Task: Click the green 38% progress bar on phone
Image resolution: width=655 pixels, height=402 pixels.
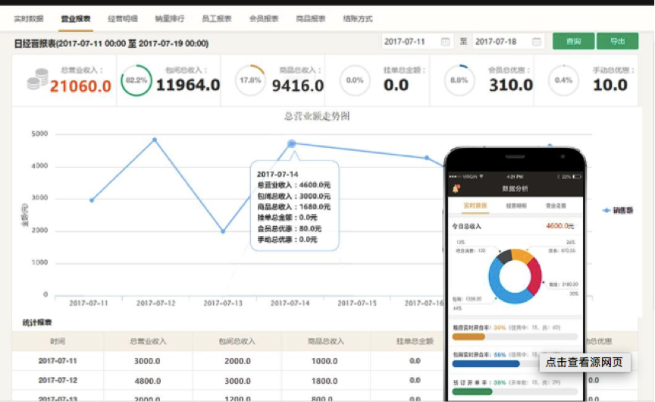Action: click(x=472, y=391)
